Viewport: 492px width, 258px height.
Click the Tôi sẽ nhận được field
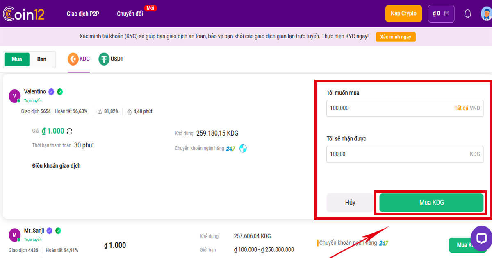pyautogui.click(x=398, y=154)
